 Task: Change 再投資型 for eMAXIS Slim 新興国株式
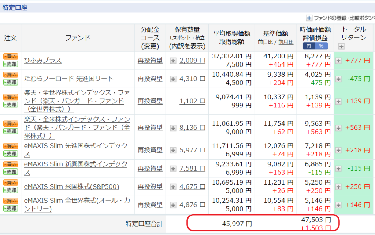[150, 168]
